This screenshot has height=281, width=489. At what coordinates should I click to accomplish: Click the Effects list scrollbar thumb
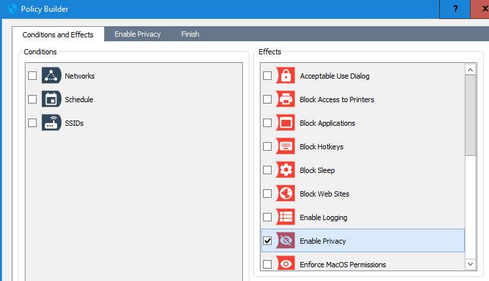470,115
